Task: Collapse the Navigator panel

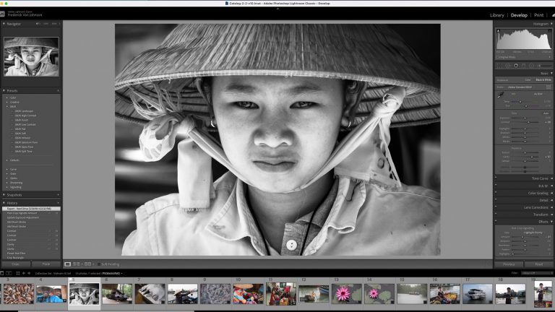Action: (4, 24)
